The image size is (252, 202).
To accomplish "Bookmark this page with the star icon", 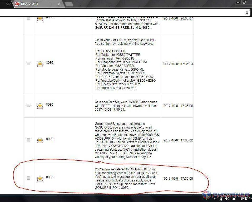I will (247, 12).
